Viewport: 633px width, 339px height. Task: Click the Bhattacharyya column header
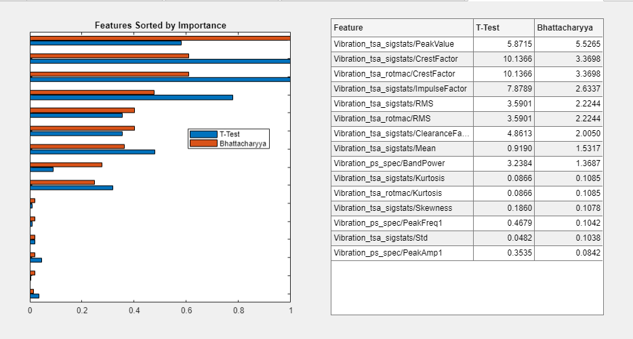click(568, 28)
